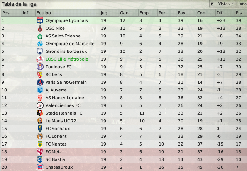Click the SC Bastia crest icon

pos(40,159)
